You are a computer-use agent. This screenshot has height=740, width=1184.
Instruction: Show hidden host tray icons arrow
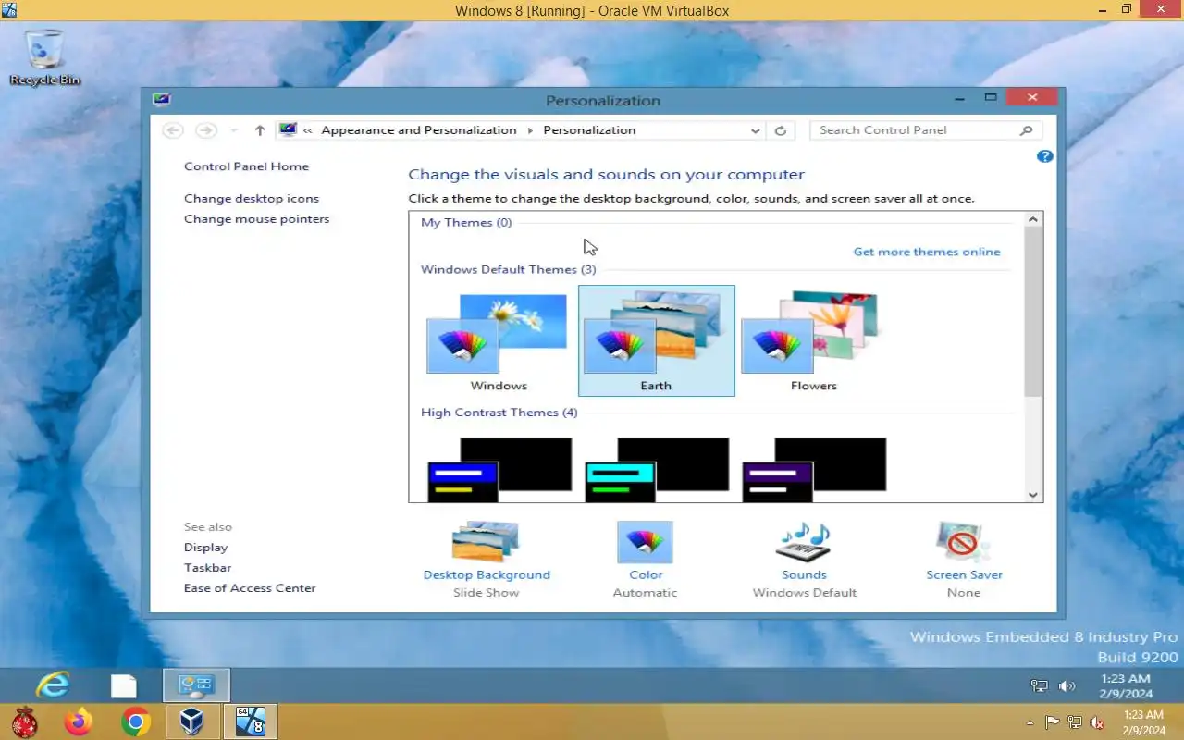(x=1030, y=722)
